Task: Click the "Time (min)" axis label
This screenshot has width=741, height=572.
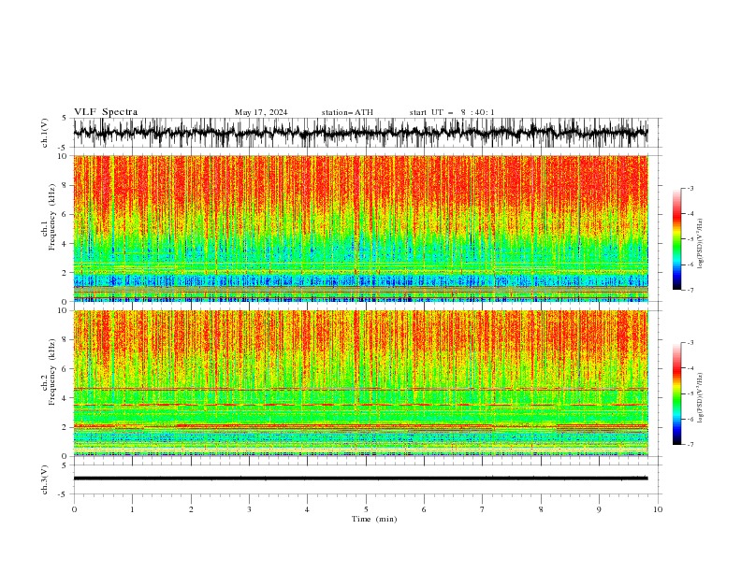Action: [x=374, y=519]
